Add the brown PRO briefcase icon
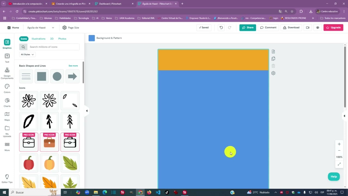Image resolution: width=348 pixels, height=196 pixels. pyautogui.click(x=49, y=142)
